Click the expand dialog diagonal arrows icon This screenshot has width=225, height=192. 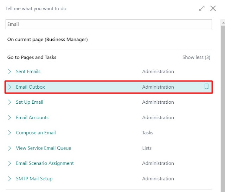[x=202, y=8]
